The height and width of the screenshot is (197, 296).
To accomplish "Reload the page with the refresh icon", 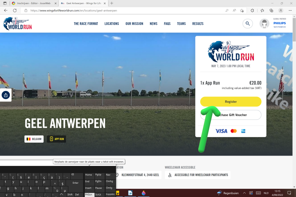I will tap(15, 11).
